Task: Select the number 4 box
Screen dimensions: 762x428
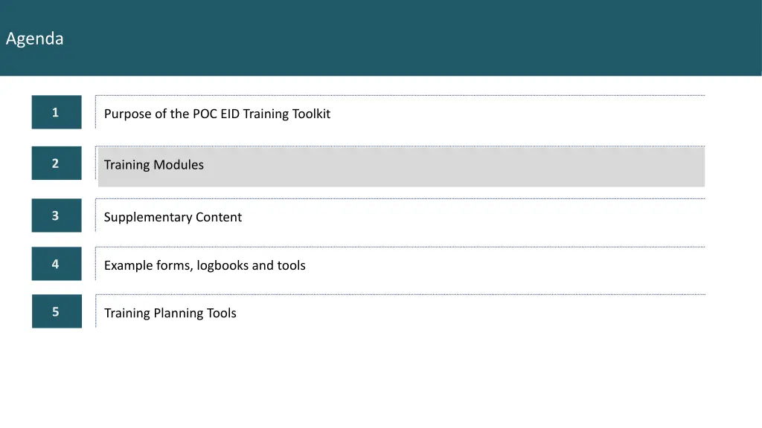Action: coord(57,264)
